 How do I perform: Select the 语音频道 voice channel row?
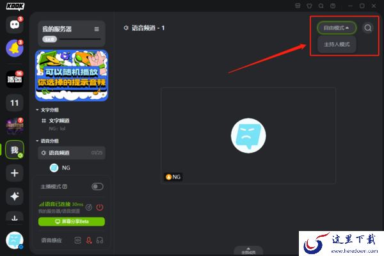pos(72,153)
